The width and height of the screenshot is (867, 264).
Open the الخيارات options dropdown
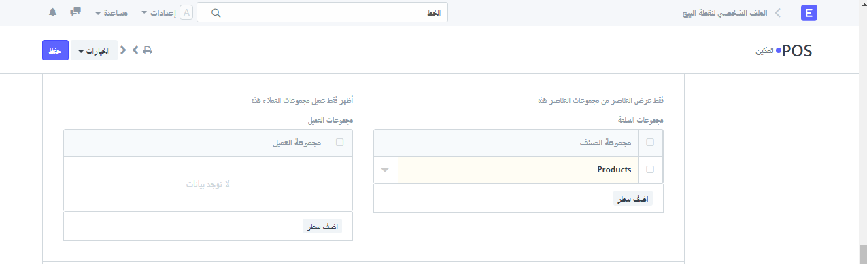[x=95, y=51]
